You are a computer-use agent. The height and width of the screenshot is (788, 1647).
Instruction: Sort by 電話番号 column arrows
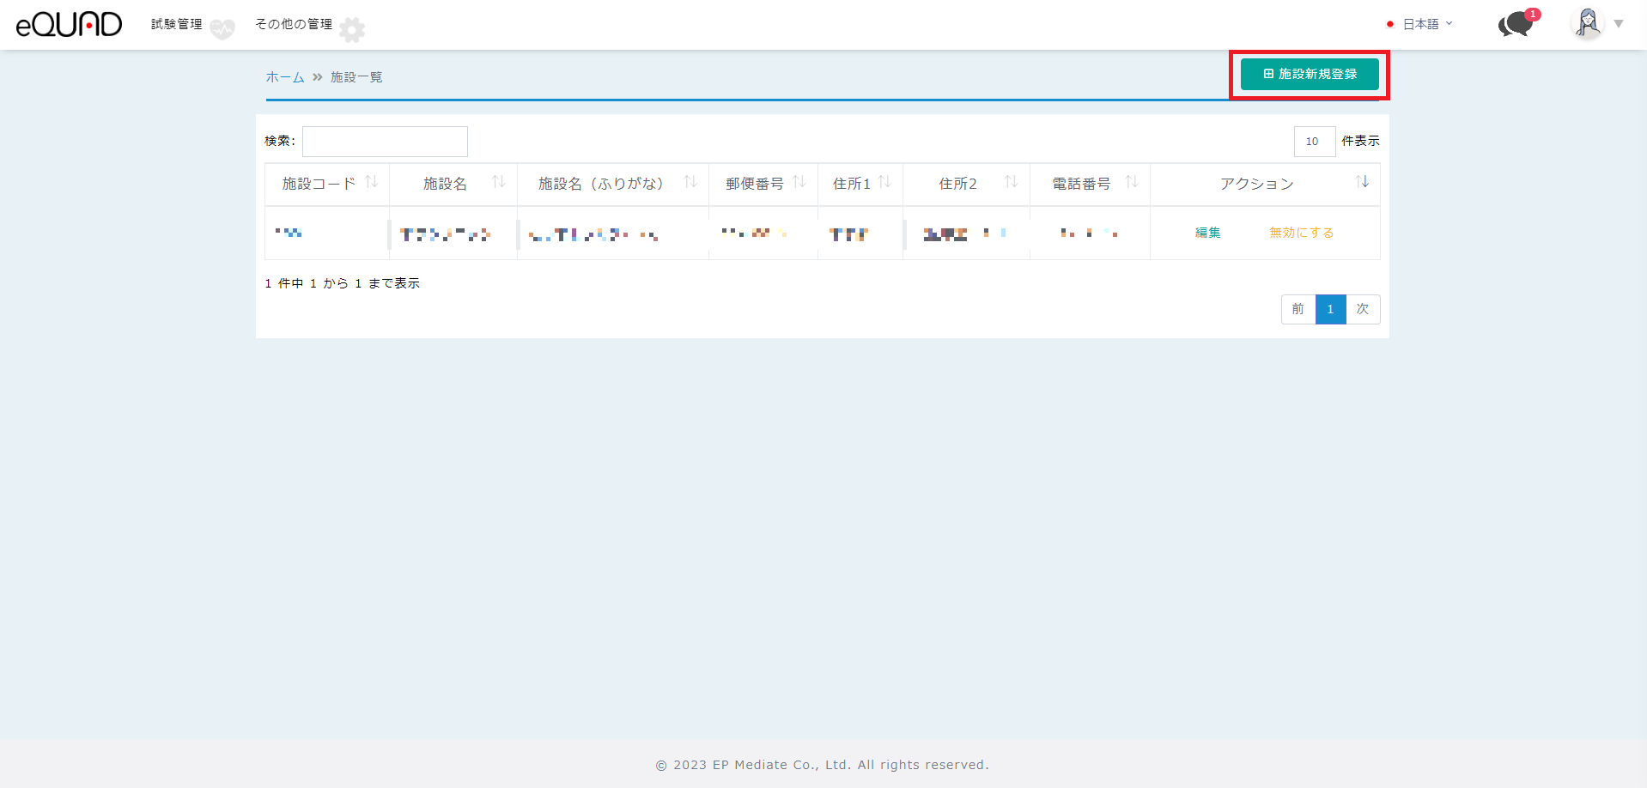[x=1131, y=182]
